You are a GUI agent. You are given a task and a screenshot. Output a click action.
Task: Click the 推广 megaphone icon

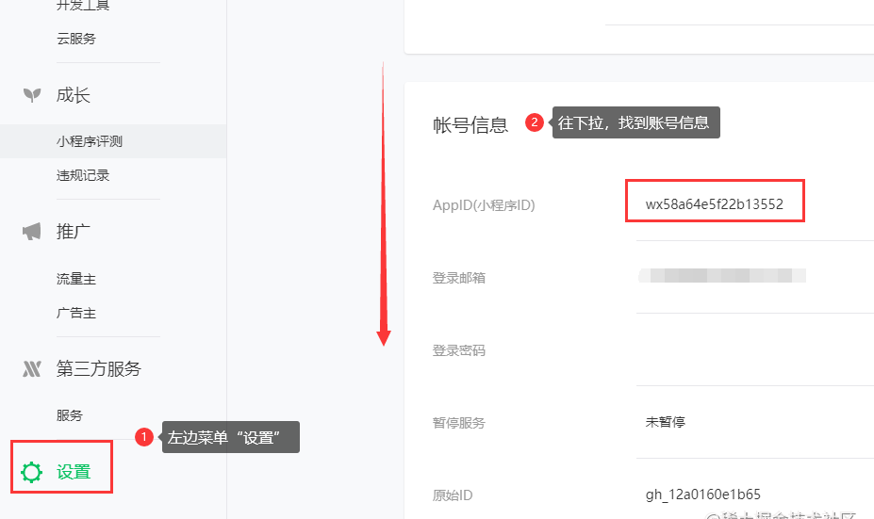pos(32,231)
